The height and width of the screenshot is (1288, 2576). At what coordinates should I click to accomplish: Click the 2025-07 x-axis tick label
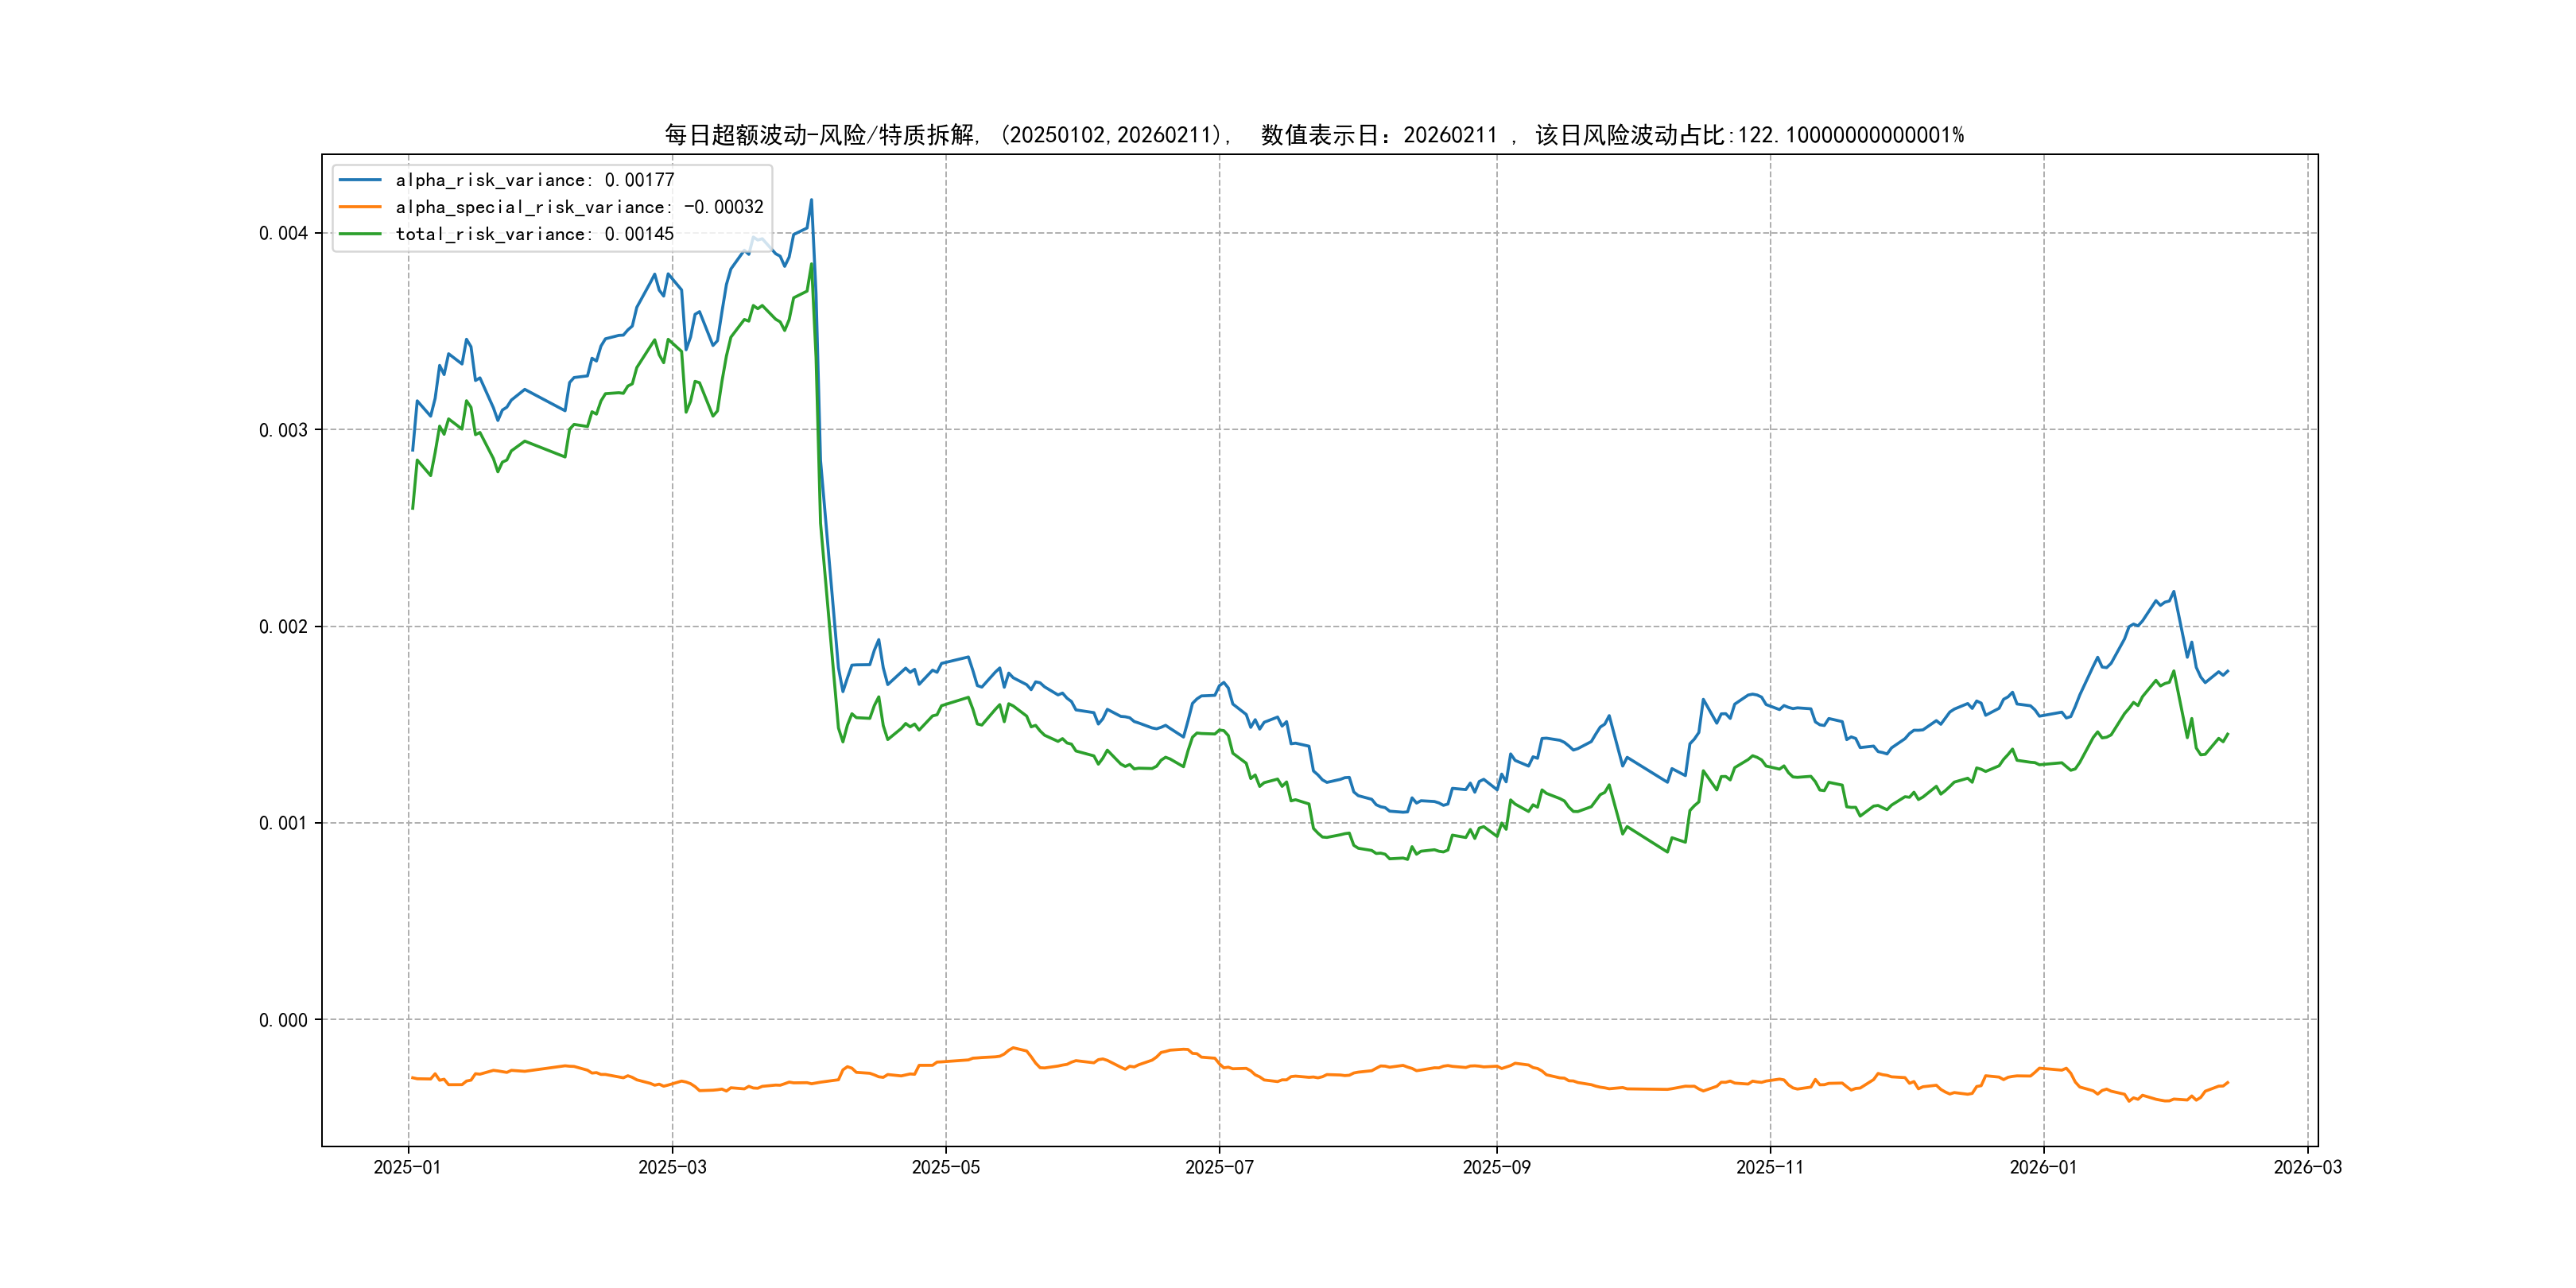[1219, 1167]
